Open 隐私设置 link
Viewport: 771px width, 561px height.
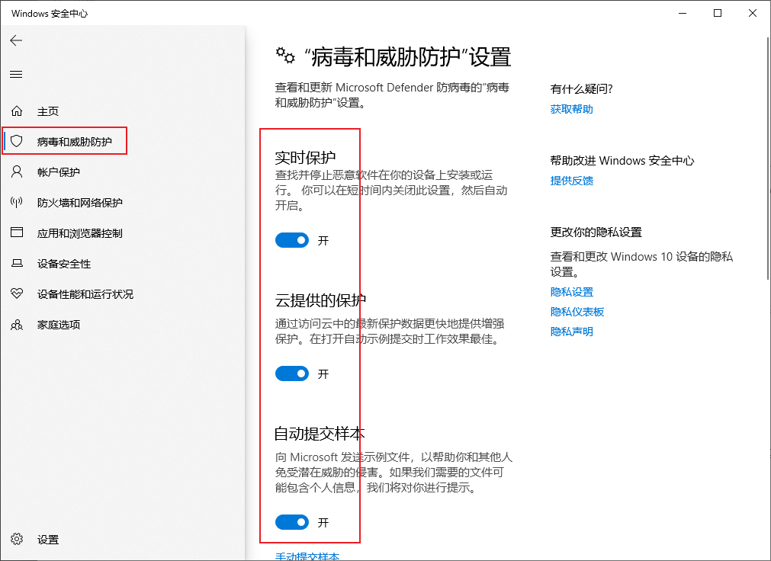(x=571, y=291)
